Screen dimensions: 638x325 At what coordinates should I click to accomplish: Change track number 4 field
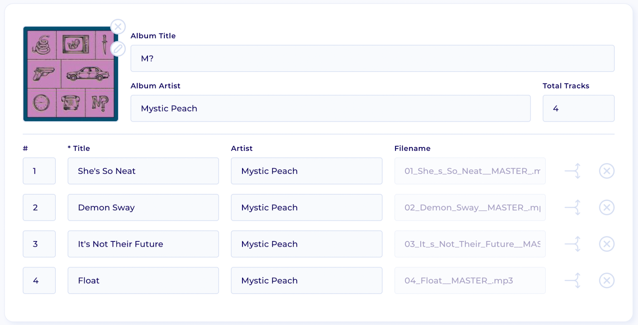(39, 281)
